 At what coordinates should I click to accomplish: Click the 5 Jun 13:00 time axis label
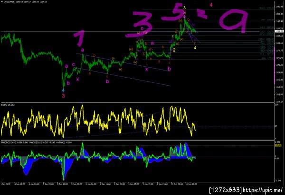63,184
